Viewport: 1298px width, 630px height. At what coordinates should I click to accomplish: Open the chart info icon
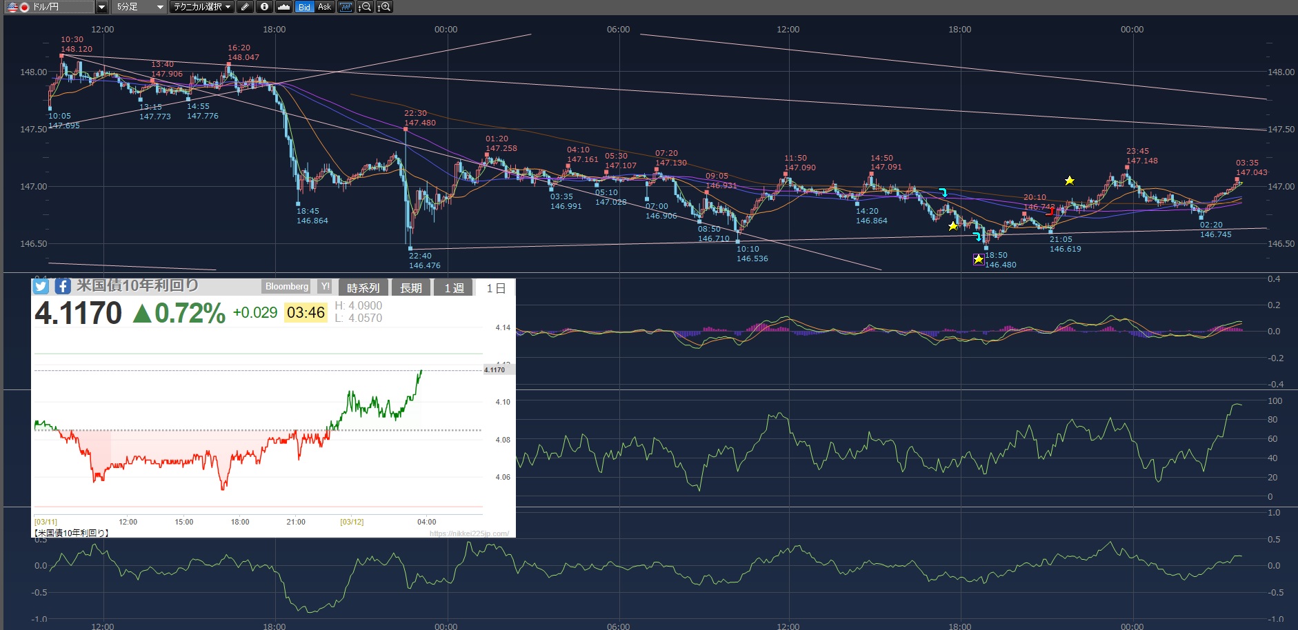click(264, 7)
